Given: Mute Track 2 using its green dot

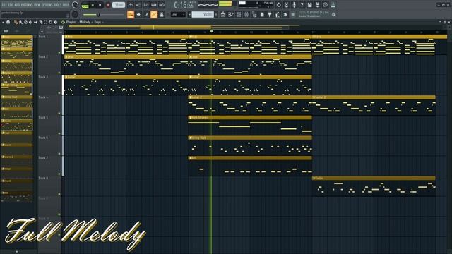Looking at the screenshot, I should 59,73.
